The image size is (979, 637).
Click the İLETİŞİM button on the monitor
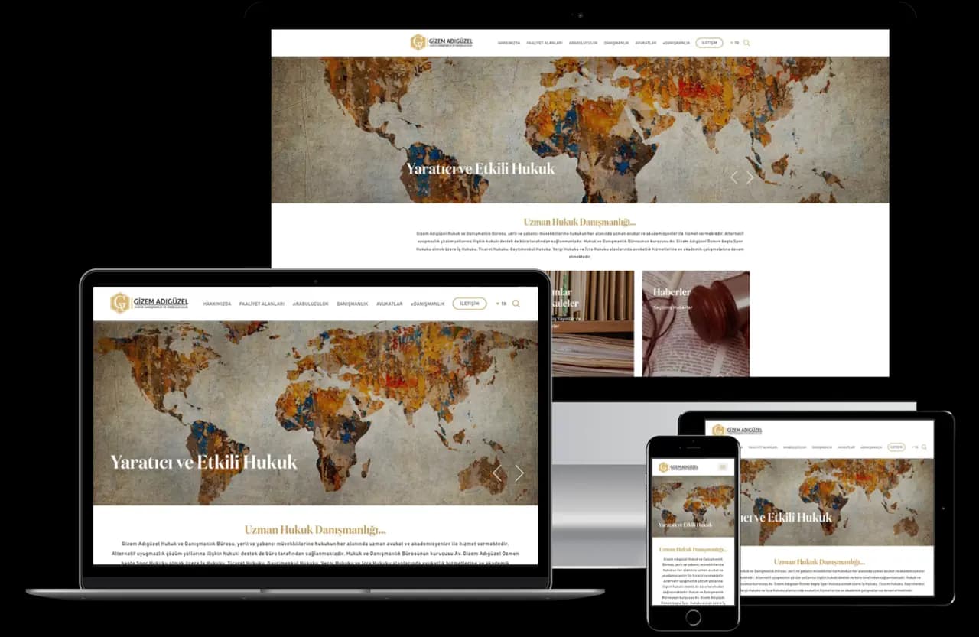(x=709, y=43)
